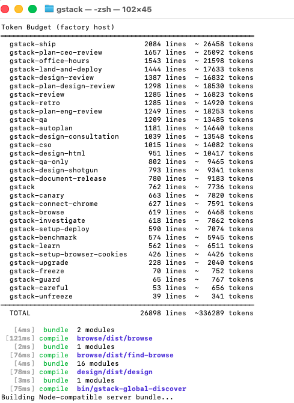Image resolution: width=294 pixels, height=403 pixels.
Task: Click the 'browse/dist/find-browse' compile path
Action: pyautogui.click(x=125, y=355)
